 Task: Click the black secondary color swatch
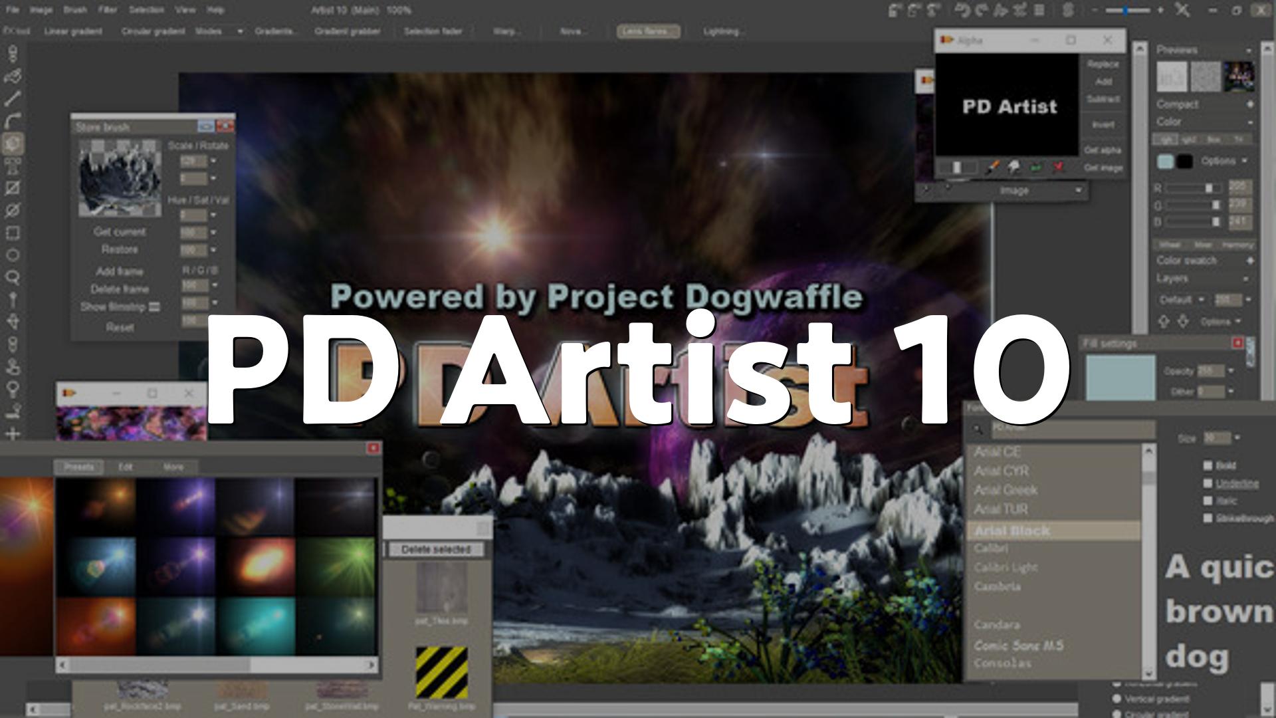tap(1184, 162)
